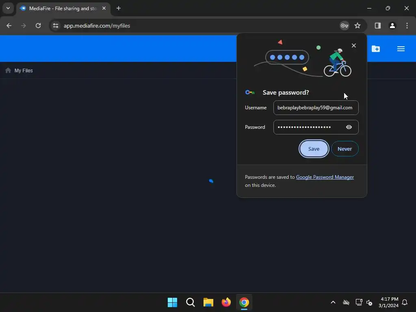Click the browser back arrow

(9, 26)
